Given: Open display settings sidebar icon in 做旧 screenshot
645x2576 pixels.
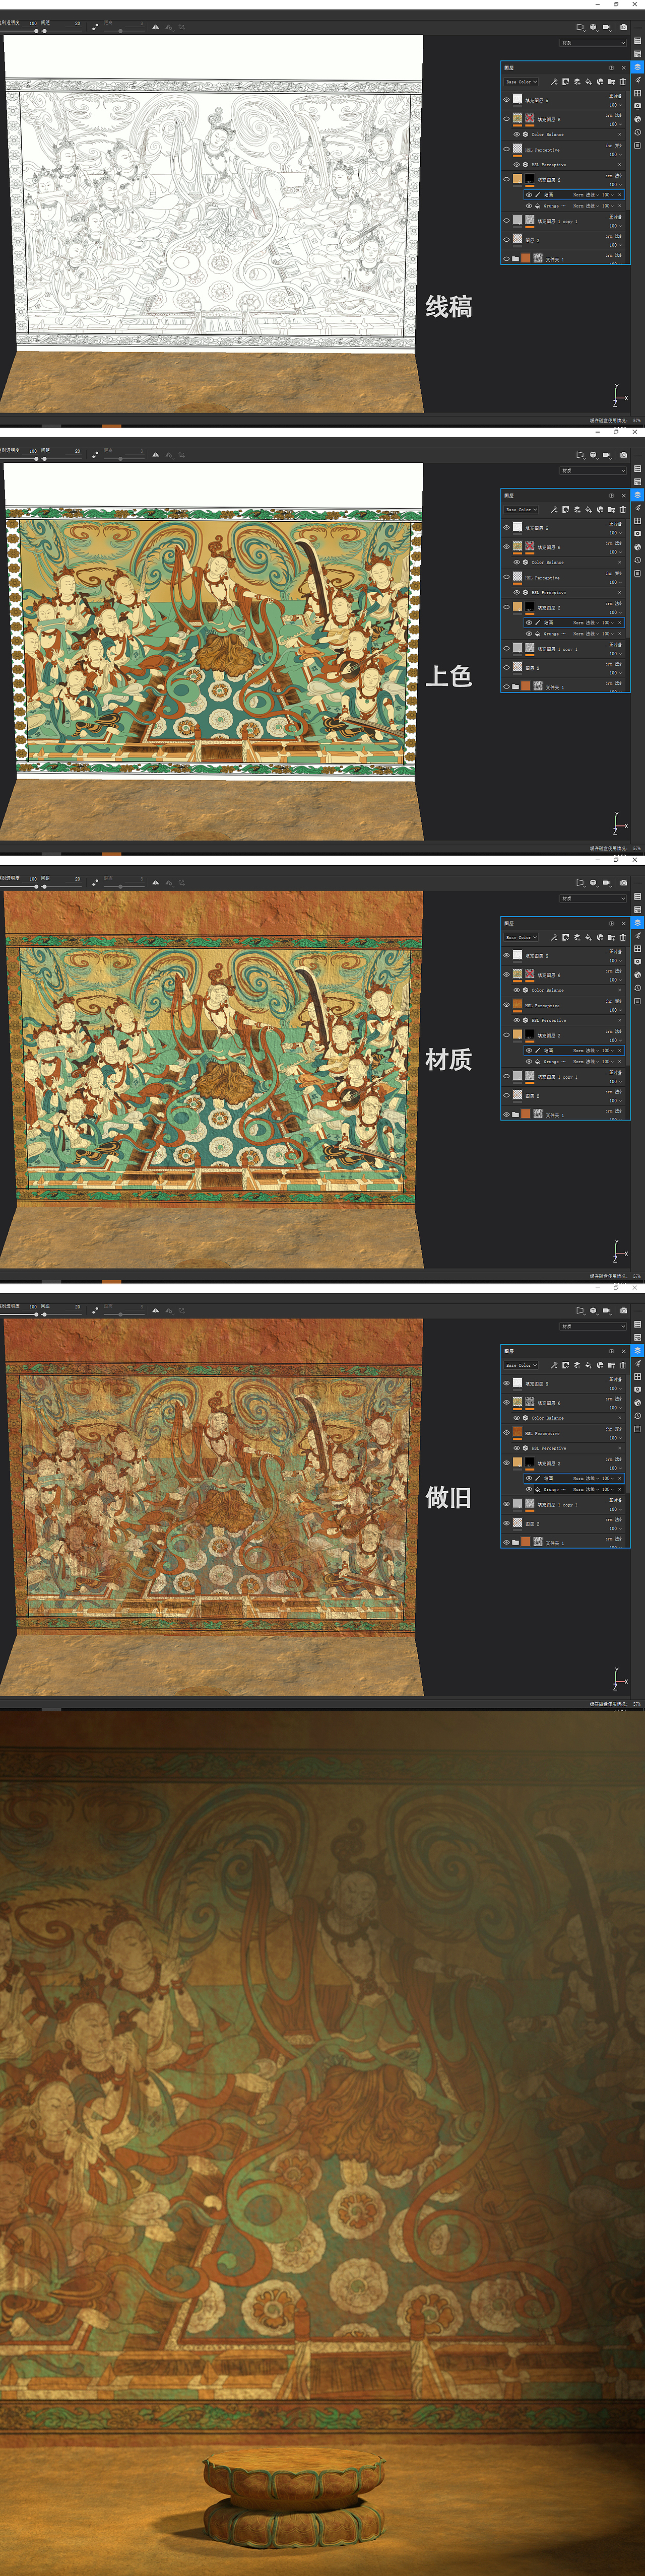Looking at the screenshot, I should (637, 1390).
